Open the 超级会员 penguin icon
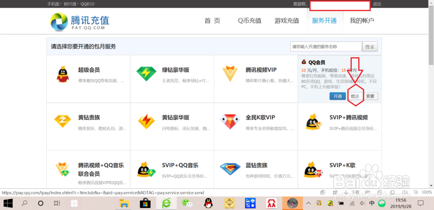The height and width of the screenshot is (210, 434). [62, 74]
